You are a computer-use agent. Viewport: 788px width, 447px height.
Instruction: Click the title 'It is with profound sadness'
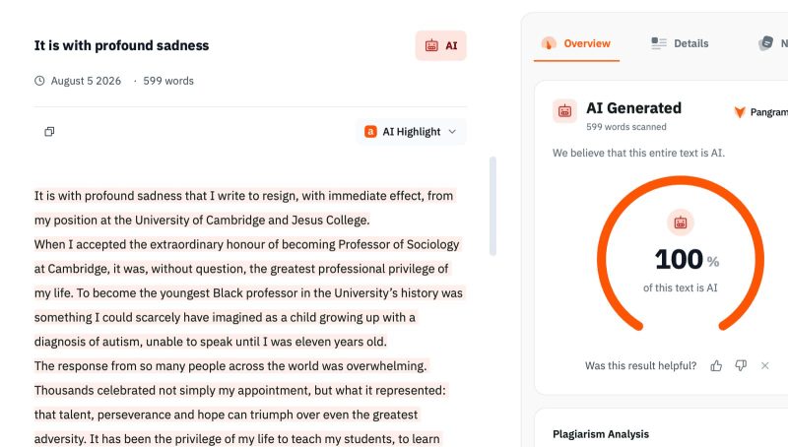121,45
